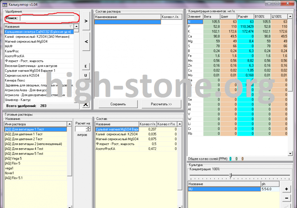This screenshot has width=297, height=208.
Task: Click the U button beside fertilizer list
Action: point(86,75)
